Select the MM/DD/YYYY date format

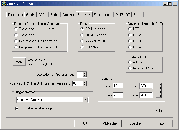coord(82,35)
